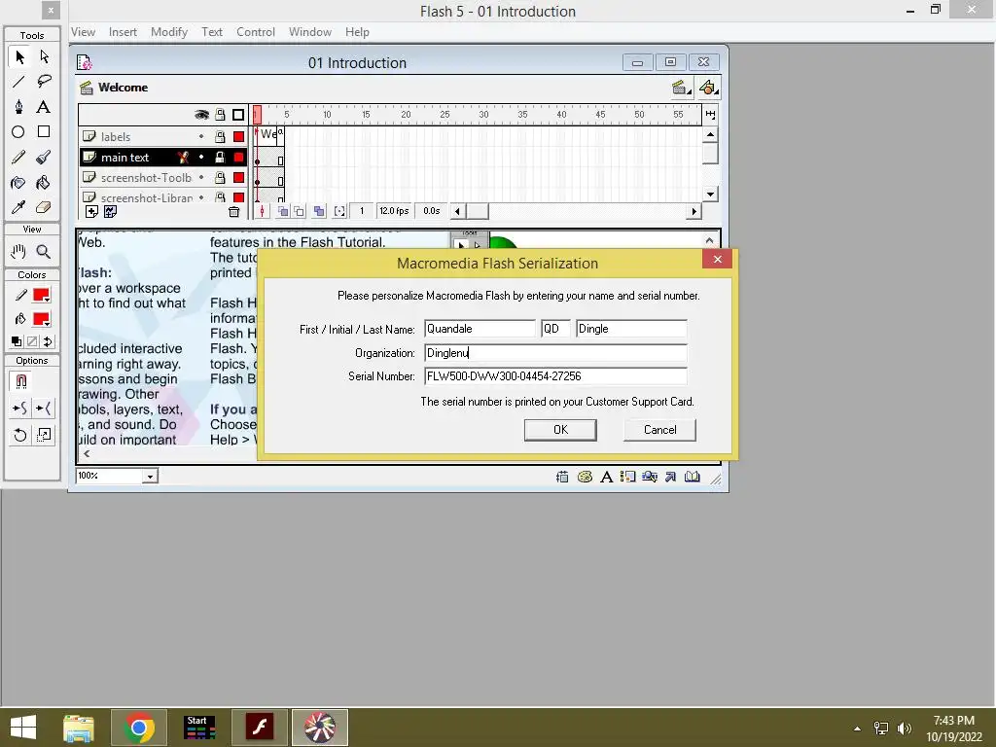Click the Default Colors black-white icon

pyautogui.click(x=17, y=341)
